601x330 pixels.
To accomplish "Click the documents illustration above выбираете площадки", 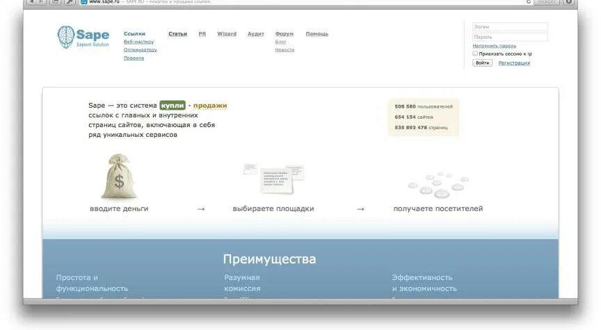I will tap(273, 178).
